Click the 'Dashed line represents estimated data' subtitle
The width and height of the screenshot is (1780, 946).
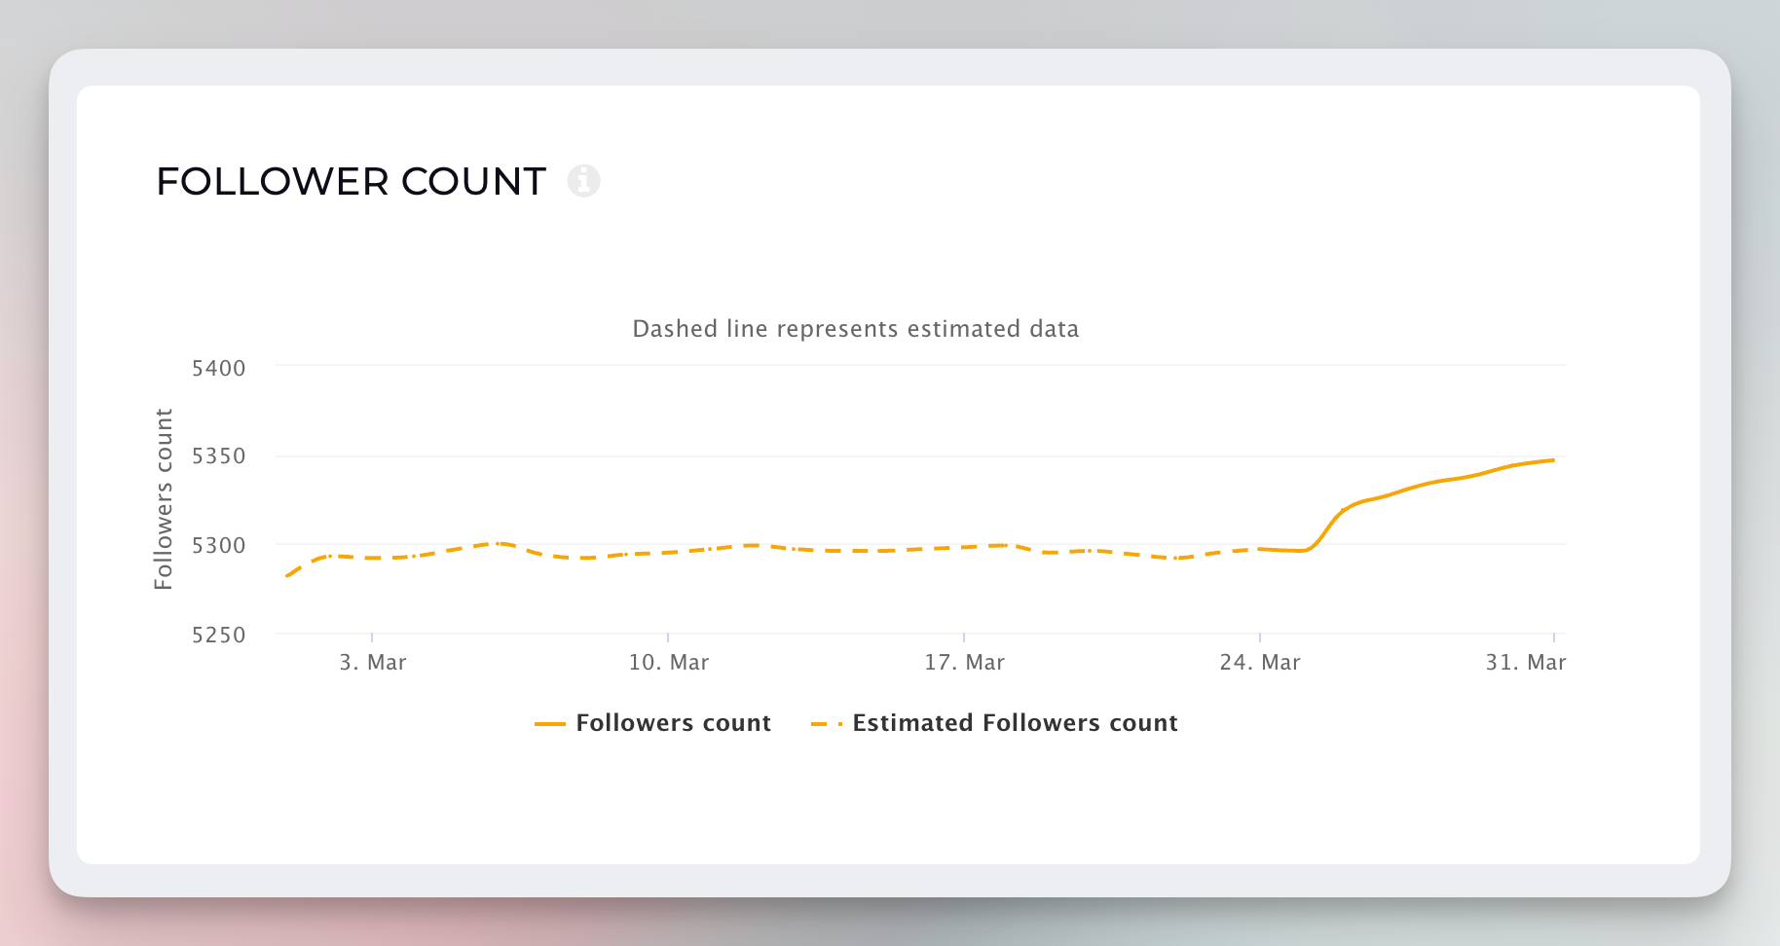[x=855, y=329]
